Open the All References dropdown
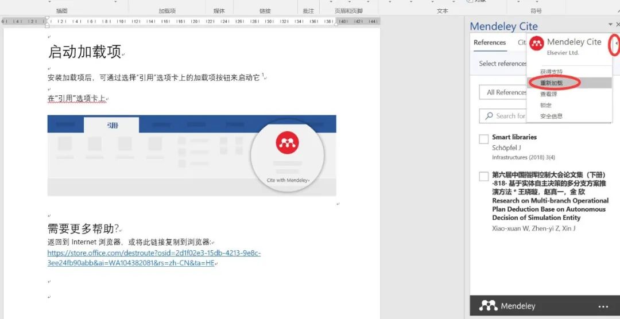 click(503, 92)
